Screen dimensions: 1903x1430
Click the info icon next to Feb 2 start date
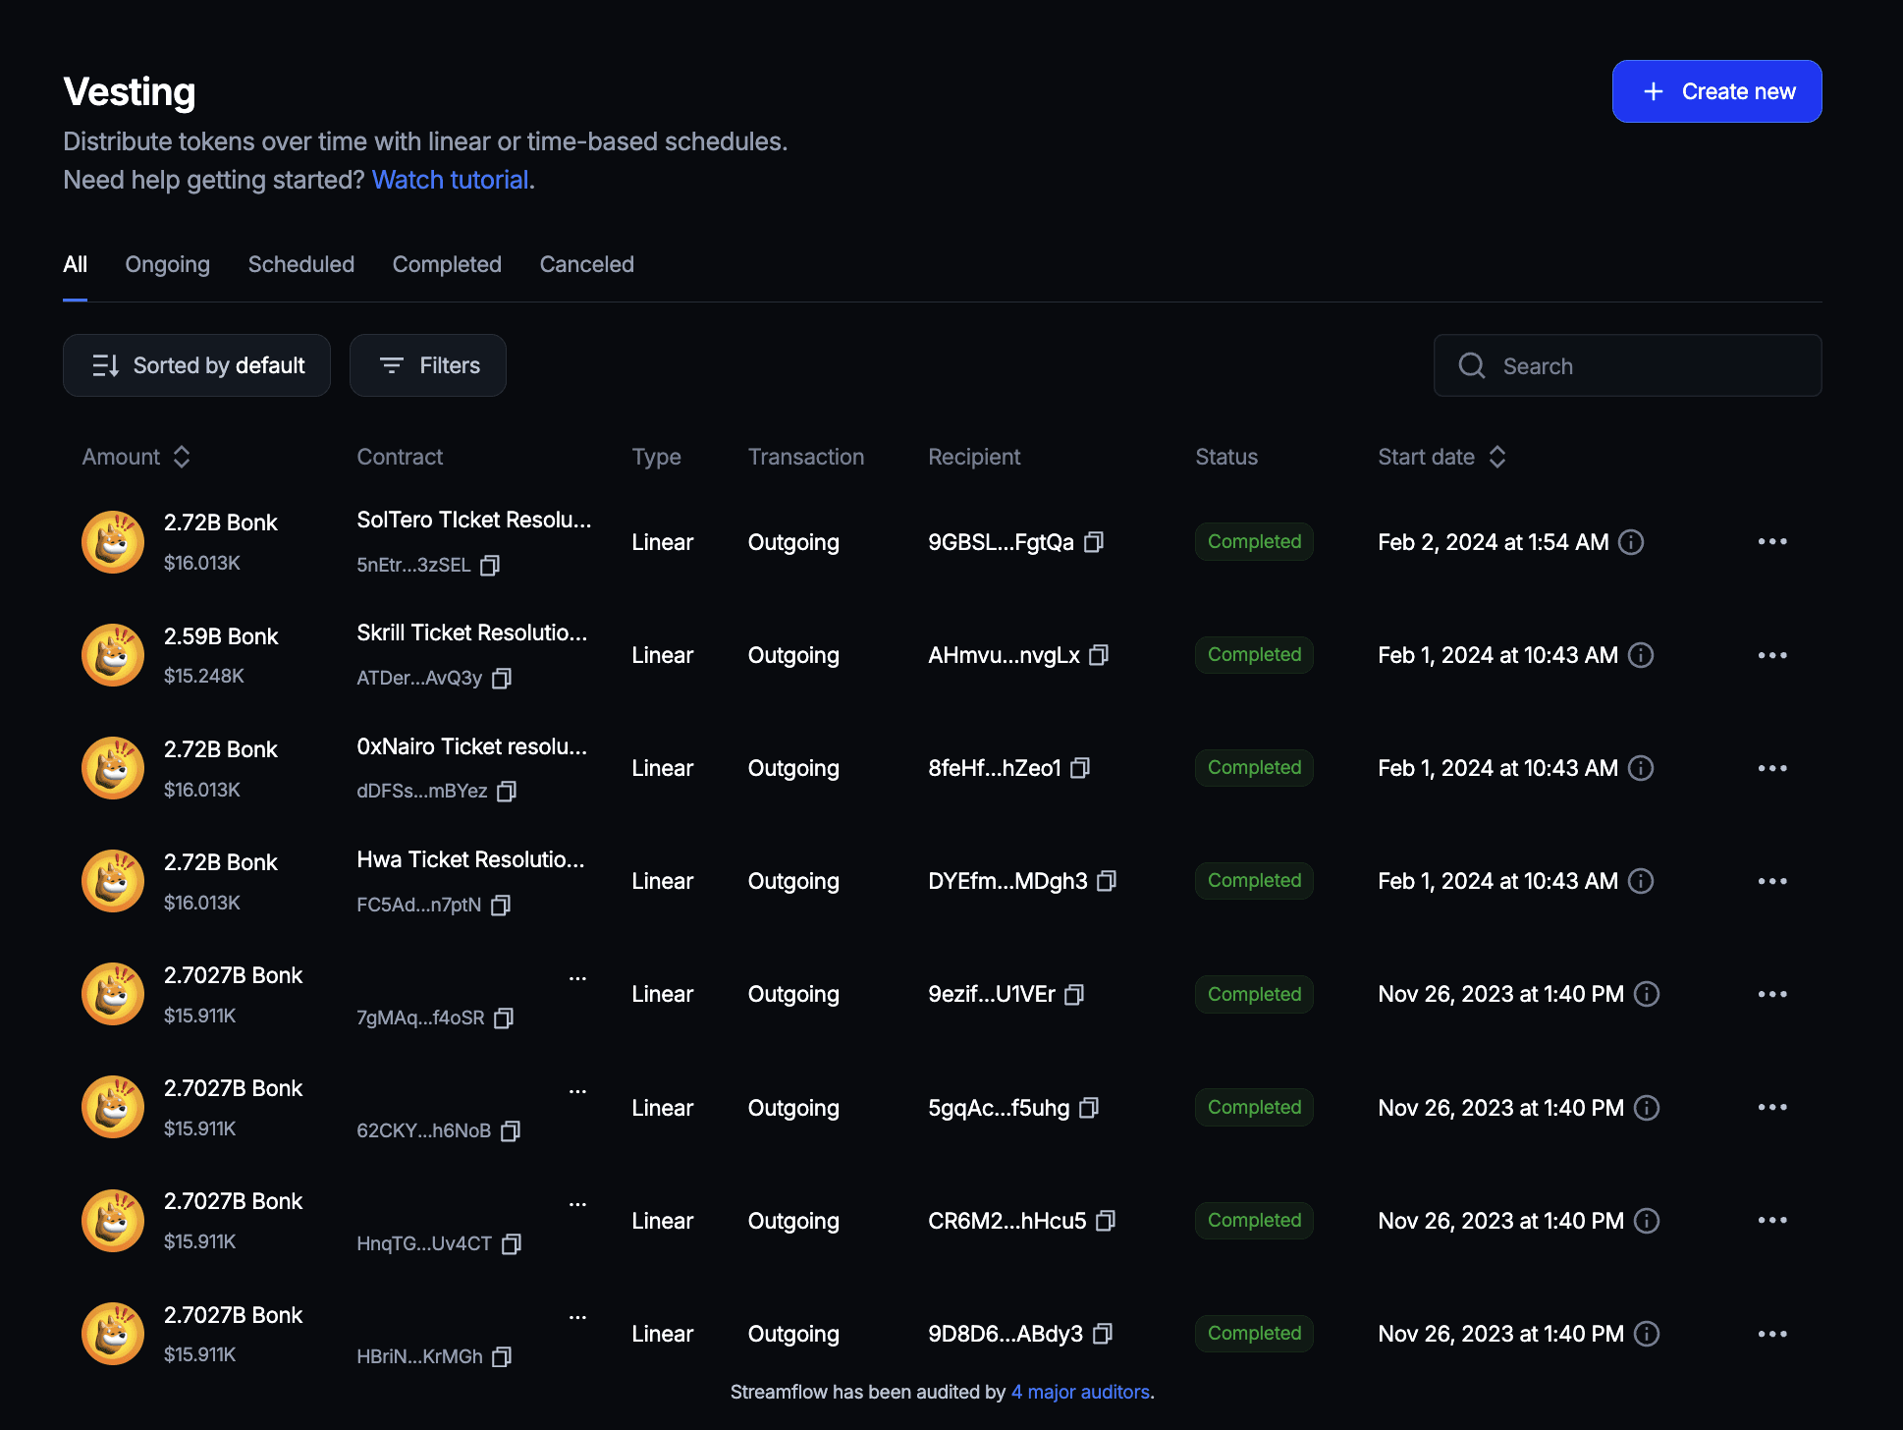click(1632, 542)
